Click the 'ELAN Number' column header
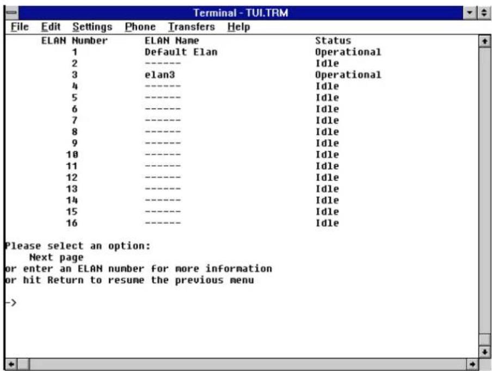This screenshot has height=371, width=492. (x=75, y=41)
